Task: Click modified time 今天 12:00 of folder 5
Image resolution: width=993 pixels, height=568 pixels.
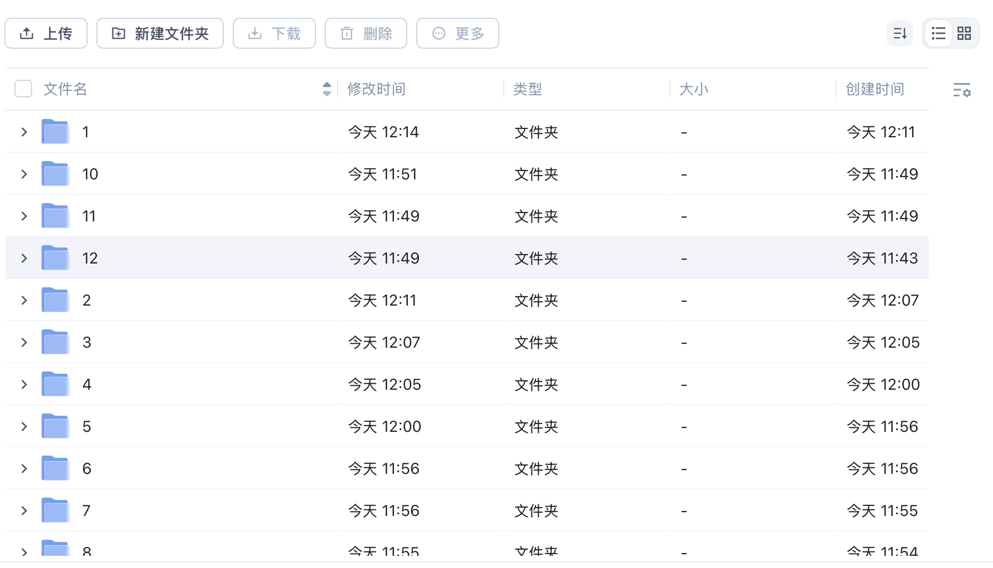Action: pos(385,427)
